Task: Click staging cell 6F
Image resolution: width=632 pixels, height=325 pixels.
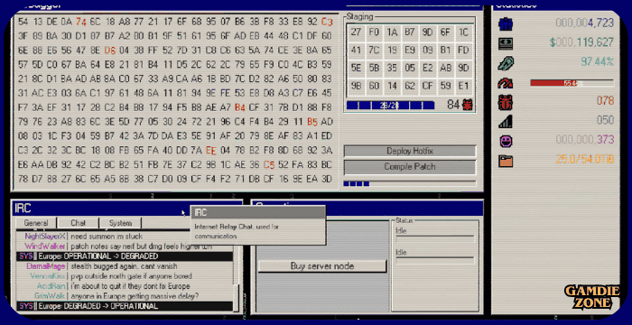Action: [445, 32]
